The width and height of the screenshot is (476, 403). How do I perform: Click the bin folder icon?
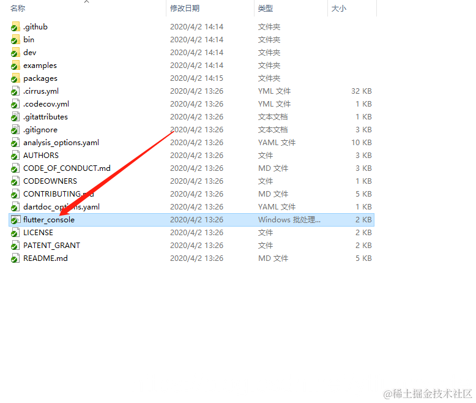15,40
